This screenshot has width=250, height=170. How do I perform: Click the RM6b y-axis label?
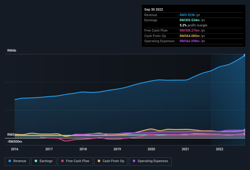pyautogui.click(x=12, y=50)
